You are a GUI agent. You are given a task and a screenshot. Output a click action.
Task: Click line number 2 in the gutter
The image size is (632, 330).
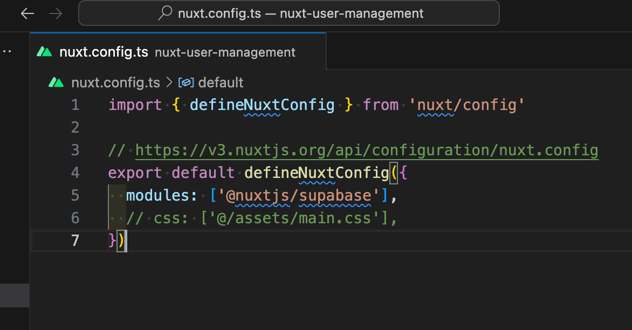75,128
